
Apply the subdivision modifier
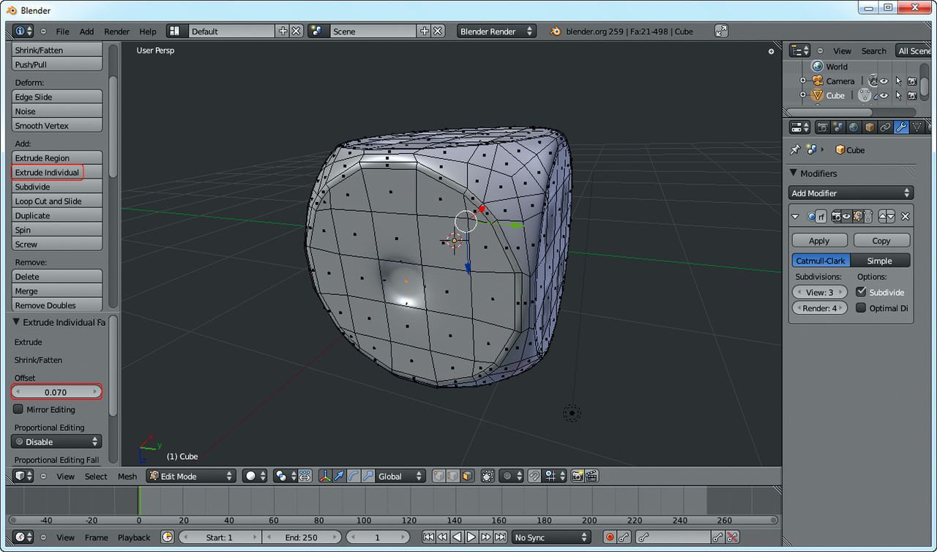pyautogui.click(x=819, y=240)
